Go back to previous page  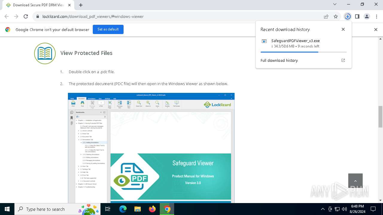(7, 16)
